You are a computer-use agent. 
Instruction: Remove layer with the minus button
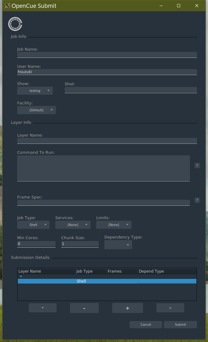click(84, 308)
